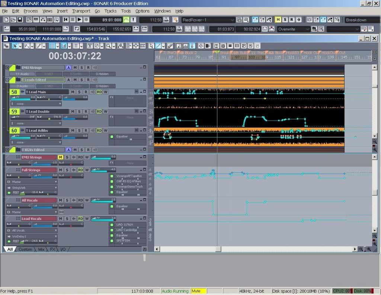Click the T Lead Adlibs track name field

pos(47,131)
